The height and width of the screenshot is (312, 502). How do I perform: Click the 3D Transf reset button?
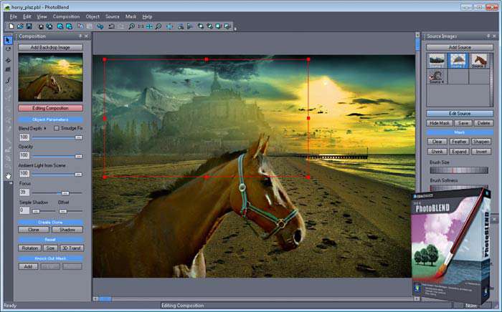(x=72, y=248)
